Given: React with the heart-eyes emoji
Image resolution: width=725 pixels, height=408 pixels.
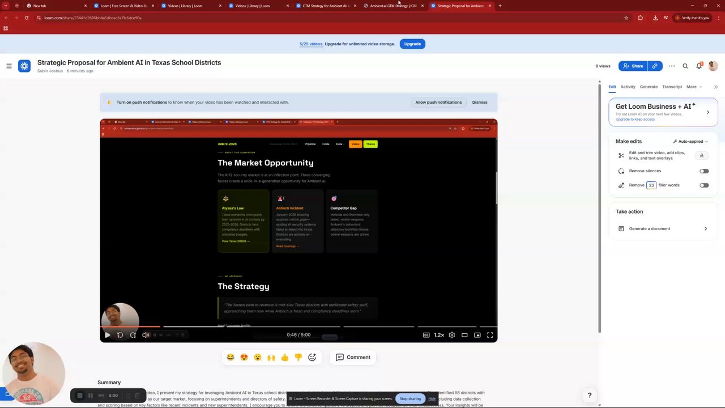Looking at the screenshot, I should click(244, 357).
